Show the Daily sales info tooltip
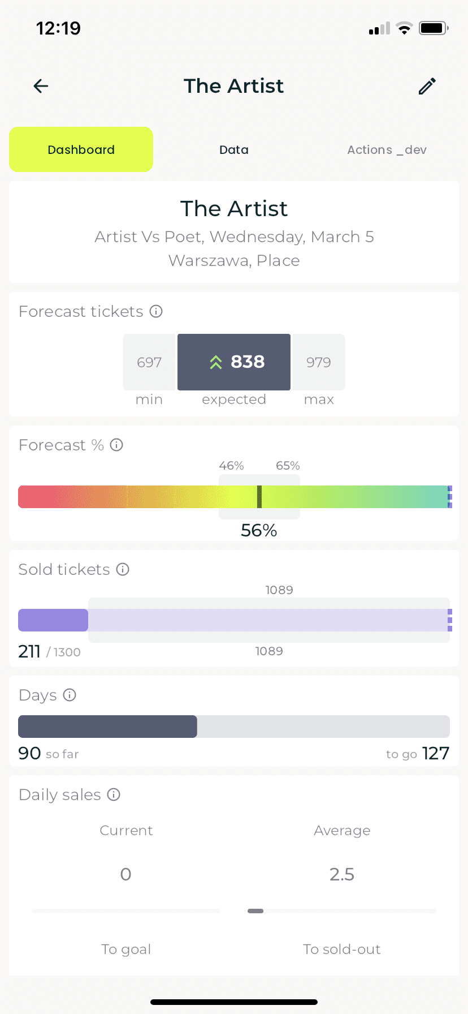This screenshot has width=468, height=1014. (x=114, y=794)
